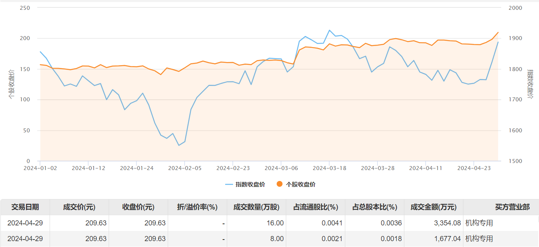
Task: Toggle the 个股收盘价 series label
Action: tap(300, 184)
